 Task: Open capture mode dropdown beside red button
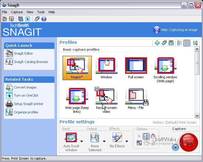176,147
